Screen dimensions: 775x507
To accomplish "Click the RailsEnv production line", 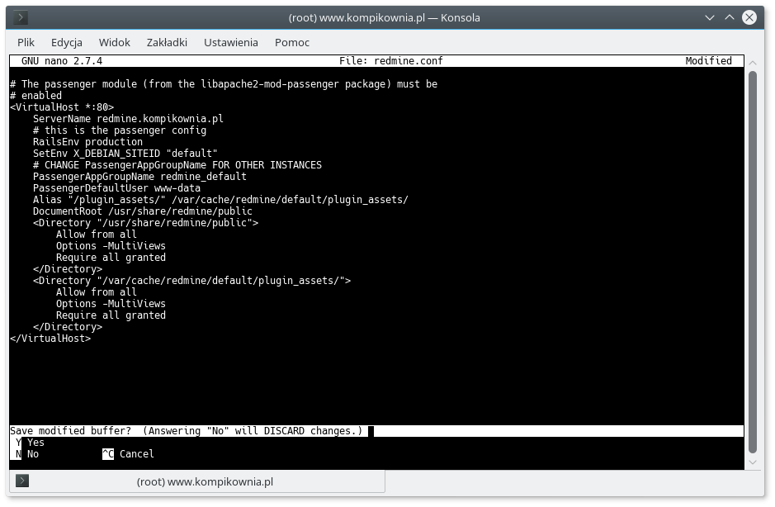I will point(87,141).
